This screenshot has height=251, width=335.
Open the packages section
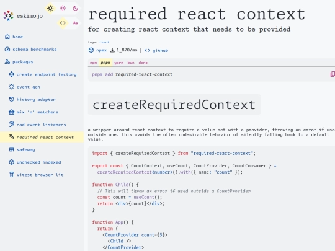point(23,62)
